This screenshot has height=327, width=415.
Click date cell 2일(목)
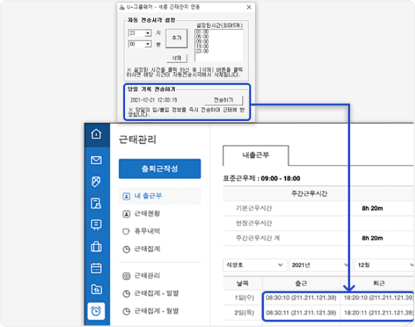pyautogui.click(x=244, y=313)
